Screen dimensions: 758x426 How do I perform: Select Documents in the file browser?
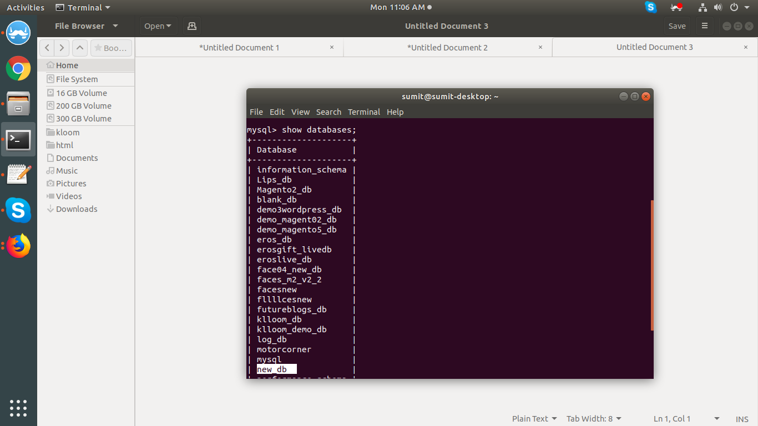tap(86, 158)
